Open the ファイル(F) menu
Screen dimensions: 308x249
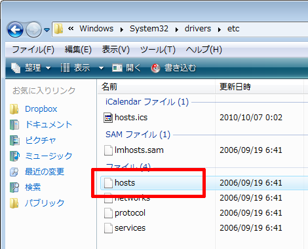(x=33, y=50)
